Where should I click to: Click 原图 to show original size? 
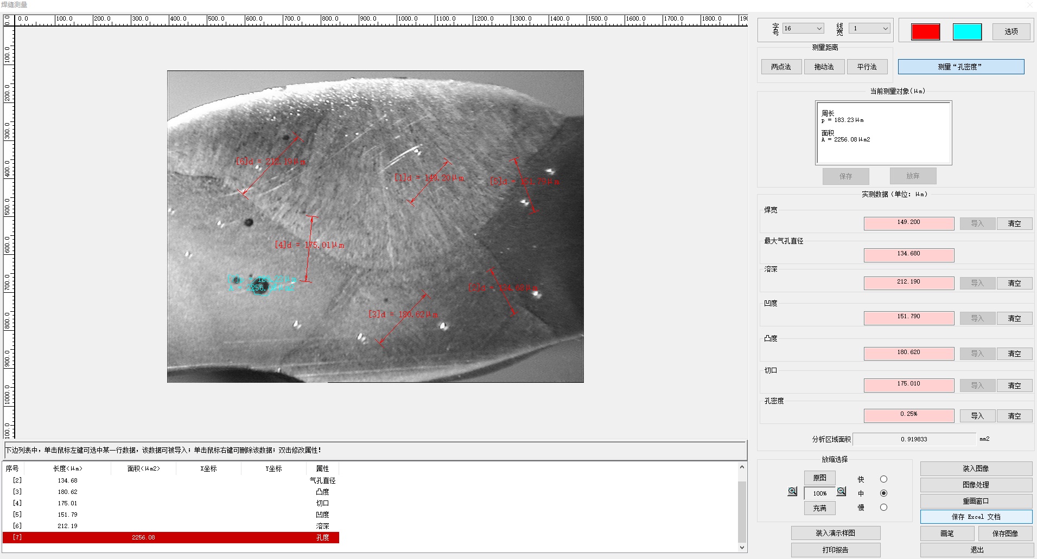coord(819,478)
